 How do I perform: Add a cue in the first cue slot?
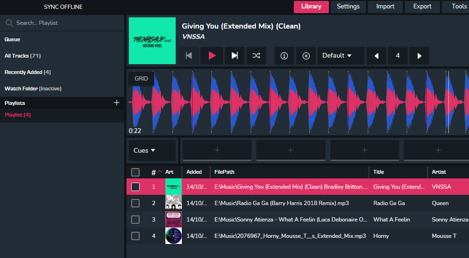click(x=217, y=150)
